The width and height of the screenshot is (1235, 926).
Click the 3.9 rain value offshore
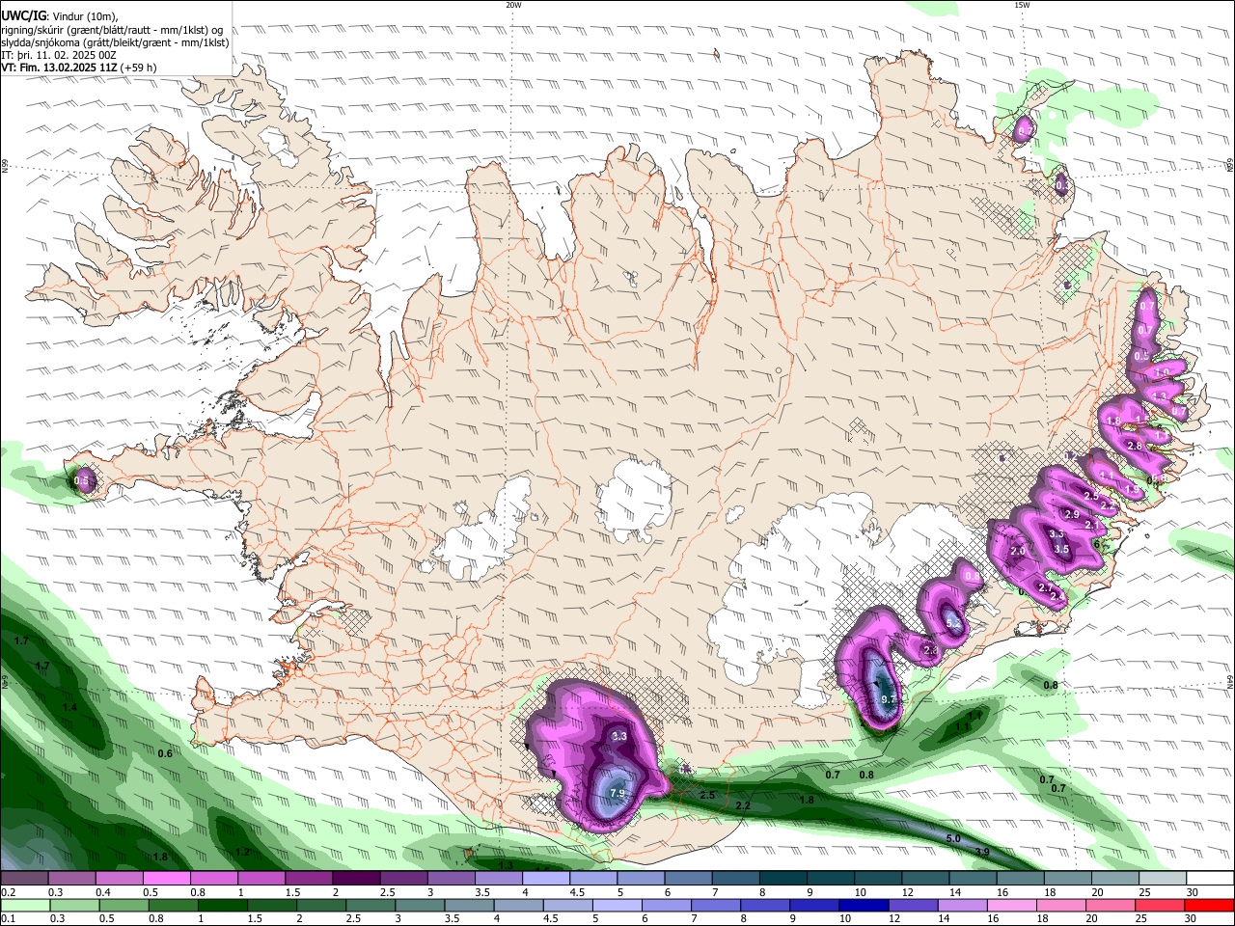[x=982, y=852]
